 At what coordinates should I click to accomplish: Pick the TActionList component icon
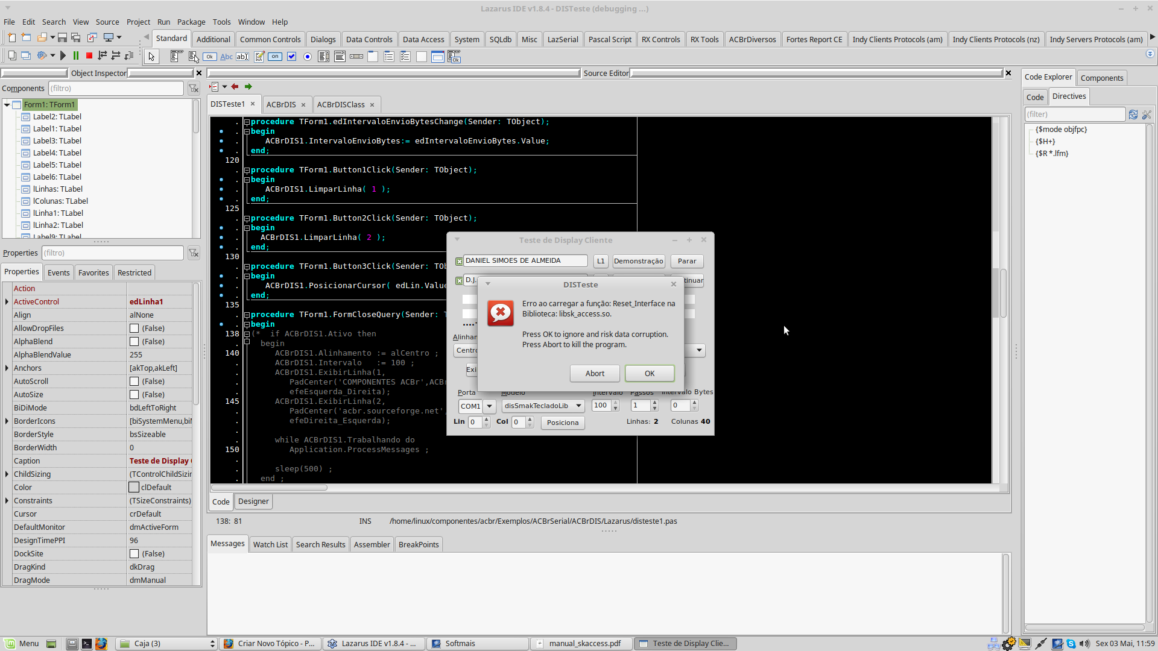tap(454, 57)
